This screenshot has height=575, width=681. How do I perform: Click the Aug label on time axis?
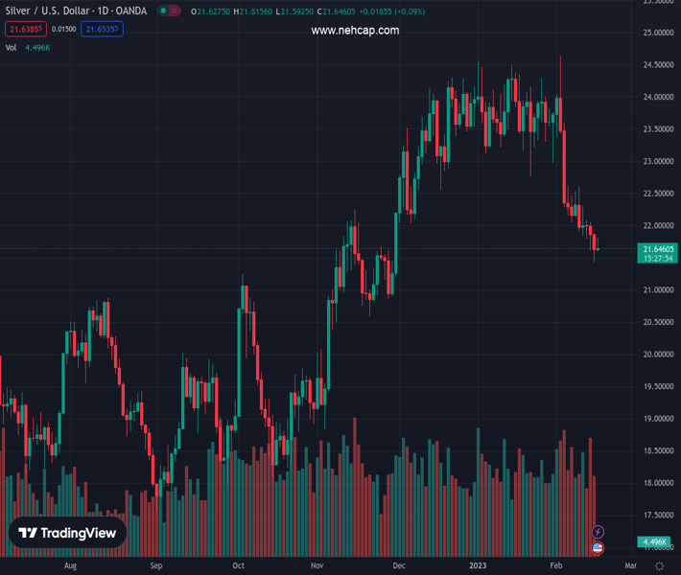click(70, 566)
